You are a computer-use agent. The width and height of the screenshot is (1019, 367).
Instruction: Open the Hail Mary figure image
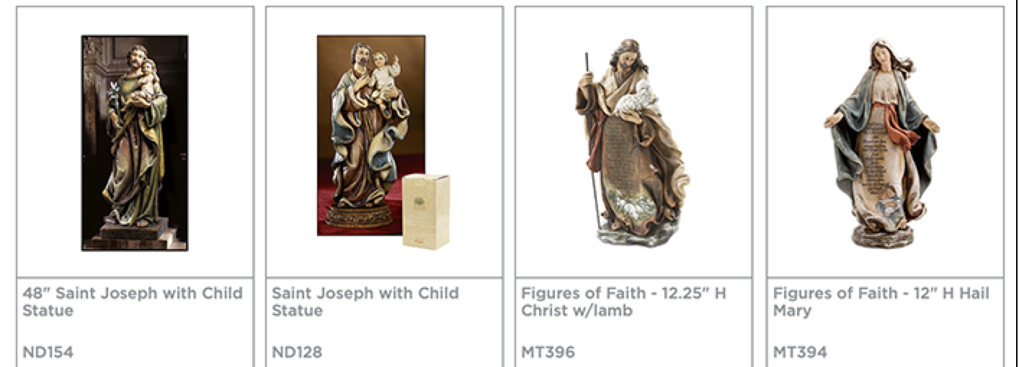(882, 142)
